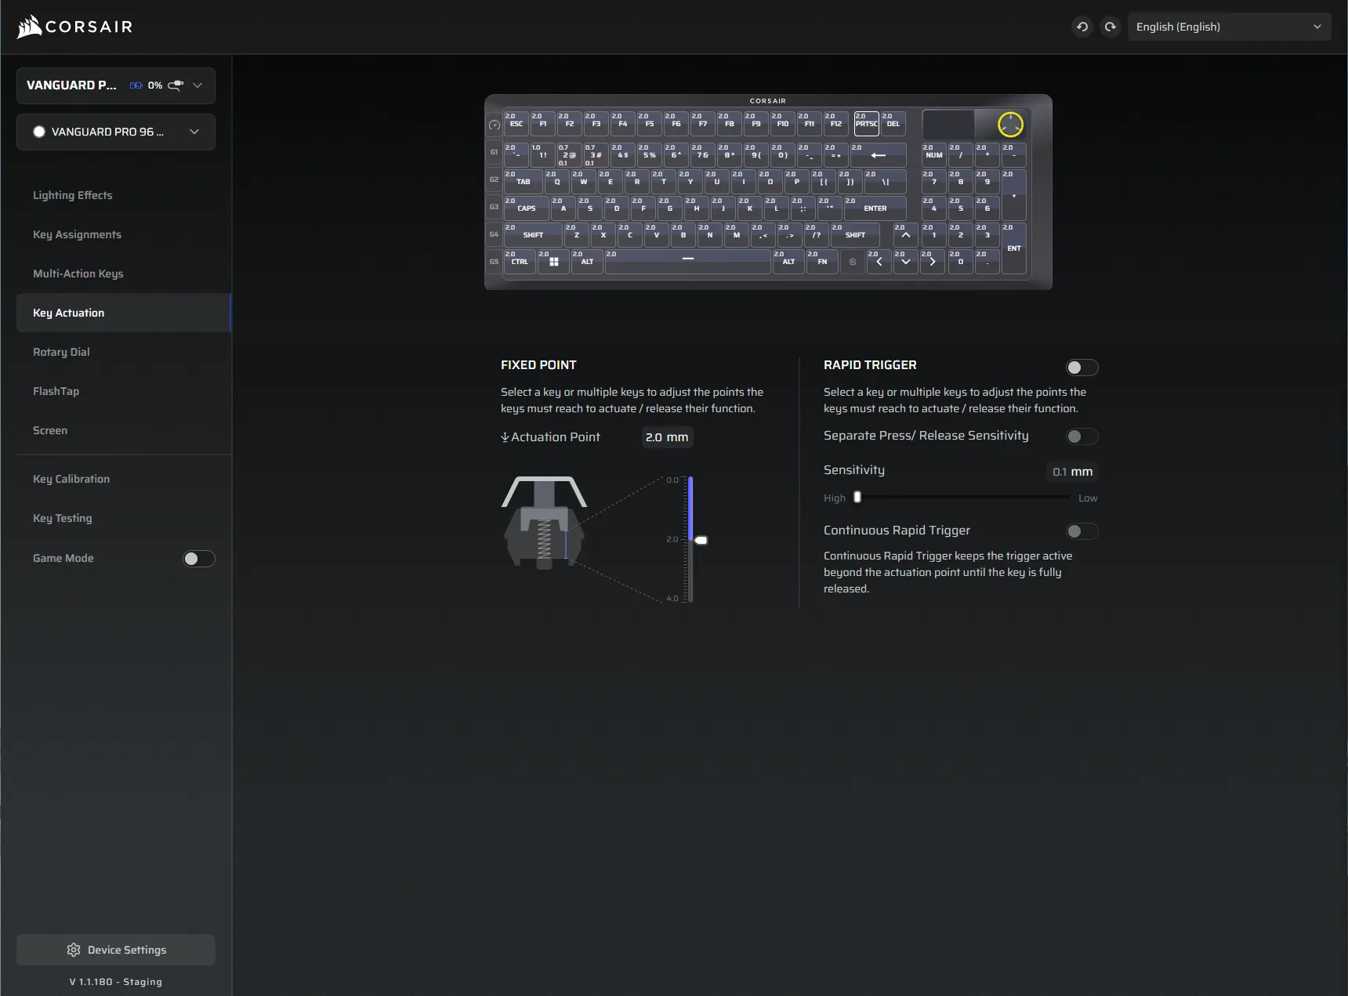The image size is (1348, 996).
Task: Click the Actuation Point mm field
Action: tap(667, 437)
